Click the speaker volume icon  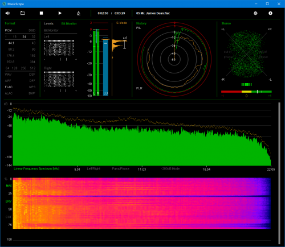coord(7,13)
